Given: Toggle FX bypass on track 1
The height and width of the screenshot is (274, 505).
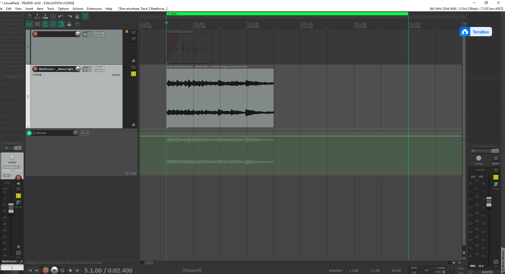Looking at the screenshot, I should click(90, 34).
